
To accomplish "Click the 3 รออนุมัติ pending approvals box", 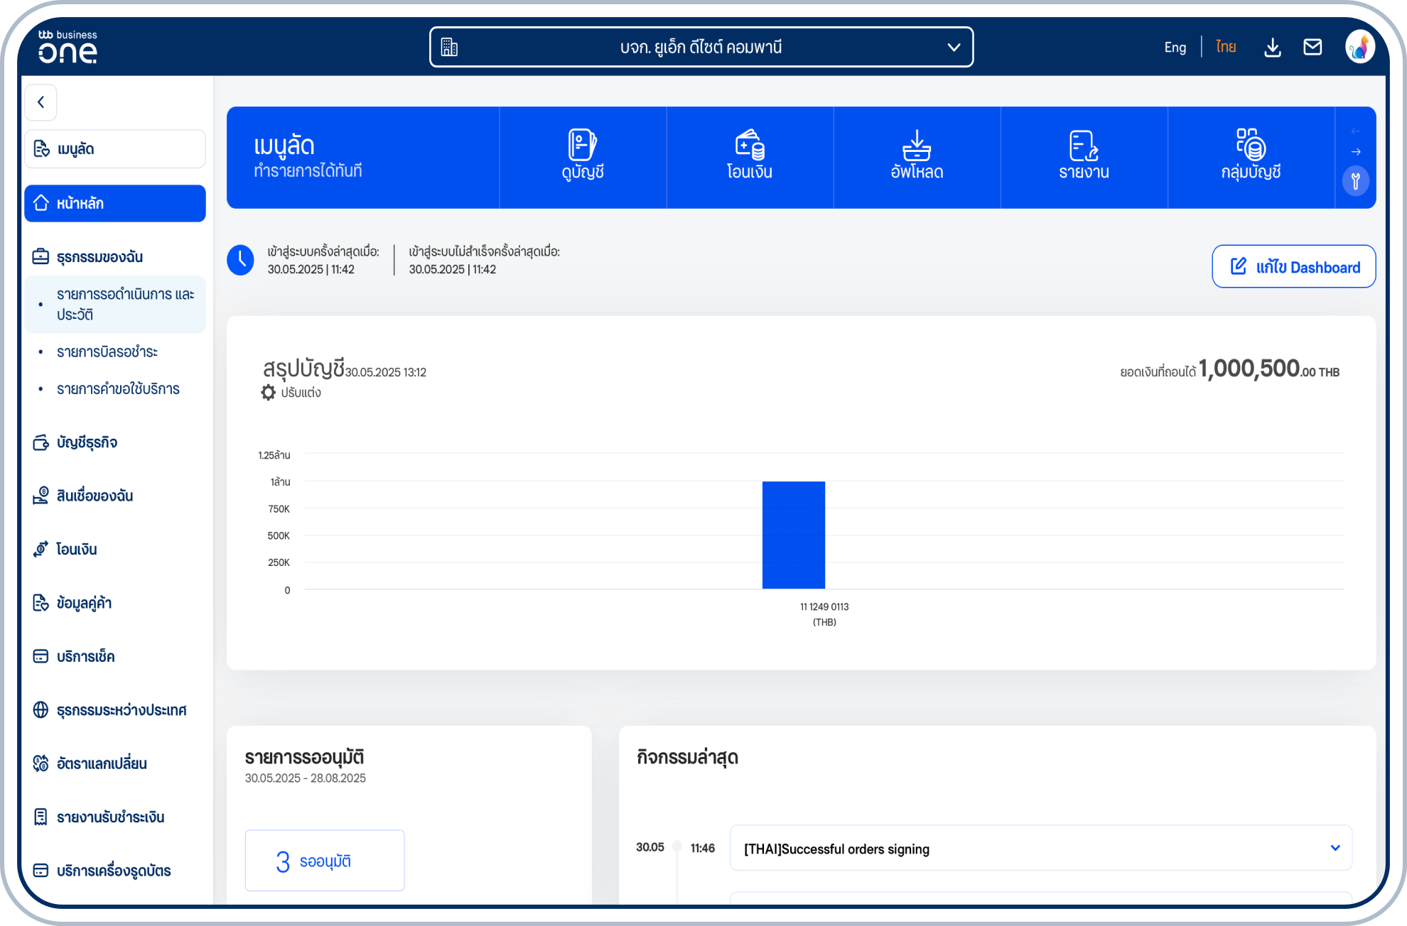I will tap(325, 861).
